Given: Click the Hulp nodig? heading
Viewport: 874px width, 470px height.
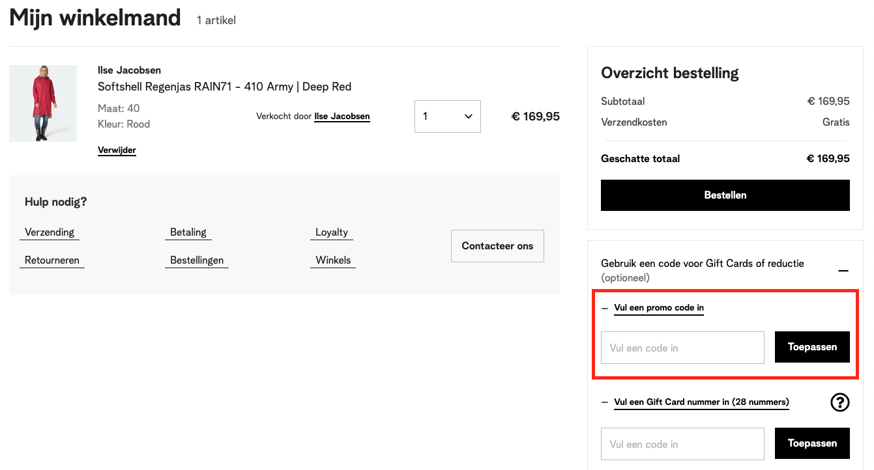Looking at the screenshot, I should click(56, 202).
